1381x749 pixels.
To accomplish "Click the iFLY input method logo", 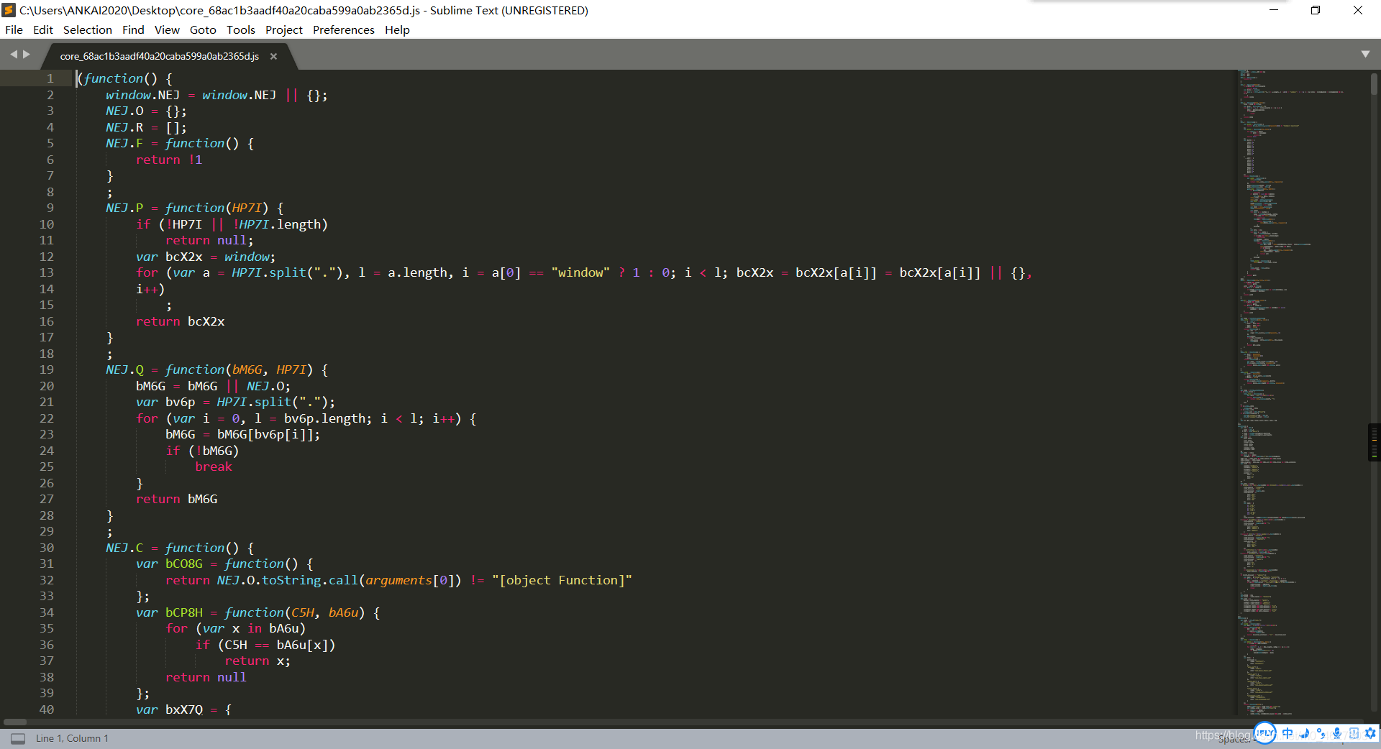I will 1265,733.
